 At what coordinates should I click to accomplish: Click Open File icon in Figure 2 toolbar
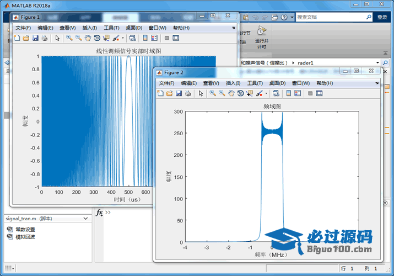(x=170, y=93)
